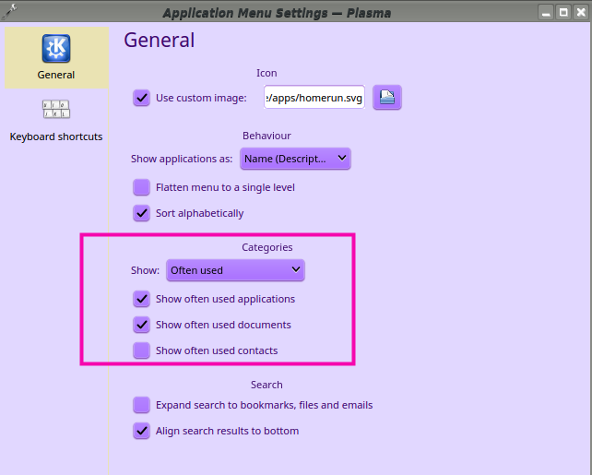Uncheck Sort alphabetically

pyautogui.click(x=141, y=213)
